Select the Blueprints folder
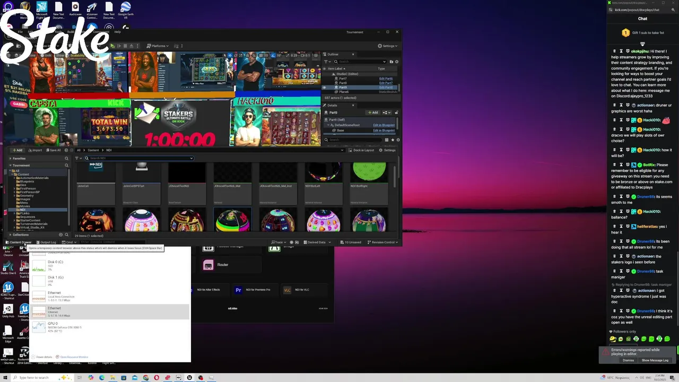This screenshot has height=382, width=679. click(x=27, y=181)
